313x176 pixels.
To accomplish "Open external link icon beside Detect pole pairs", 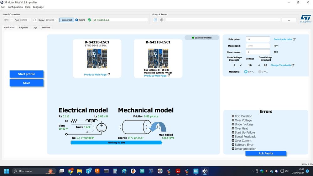I will click(294, 39).
